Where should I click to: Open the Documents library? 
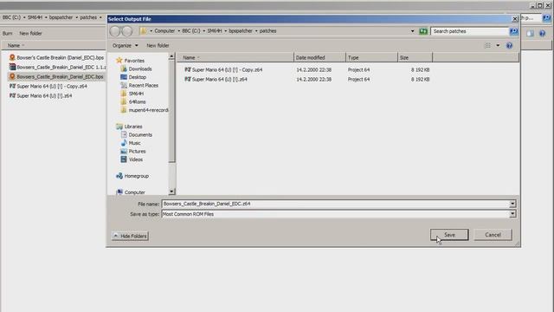pyautogui.click(x=137, y=135)
